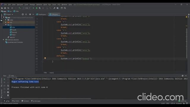Collapse the app project root node
This screenshot has height=107, width=190.
(x=4, y=18)
